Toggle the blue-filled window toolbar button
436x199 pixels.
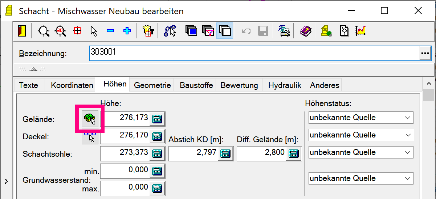point(191,31)
